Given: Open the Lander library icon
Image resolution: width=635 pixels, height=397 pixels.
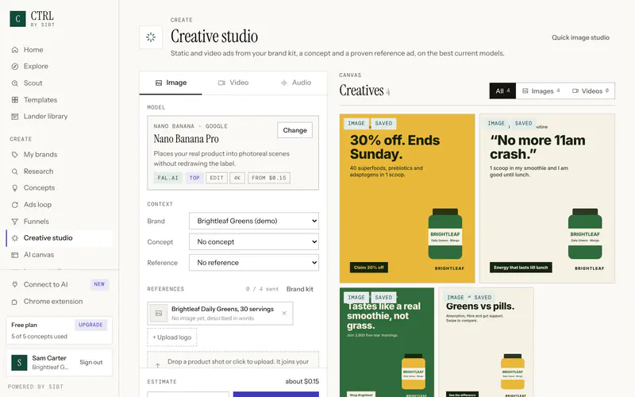Looking at the screenshot, I should tap(15, 116).
